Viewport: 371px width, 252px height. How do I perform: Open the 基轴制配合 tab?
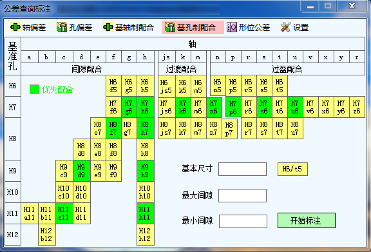[129, 27]
